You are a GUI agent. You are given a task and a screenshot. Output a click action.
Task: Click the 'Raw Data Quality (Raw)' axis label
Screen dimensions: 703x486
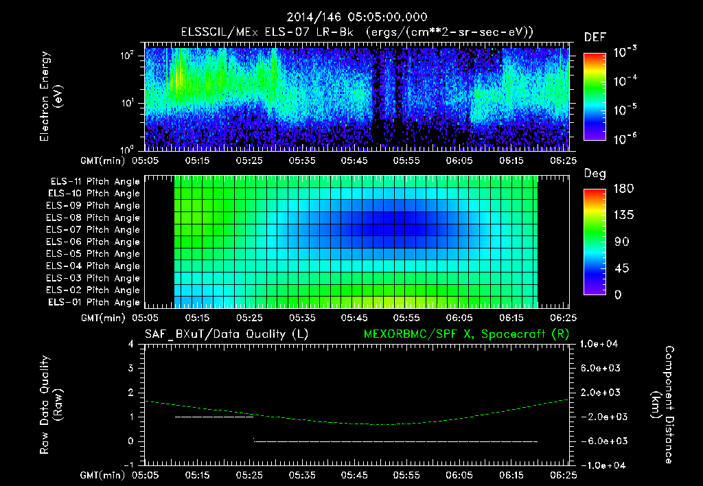coord(51,405)
